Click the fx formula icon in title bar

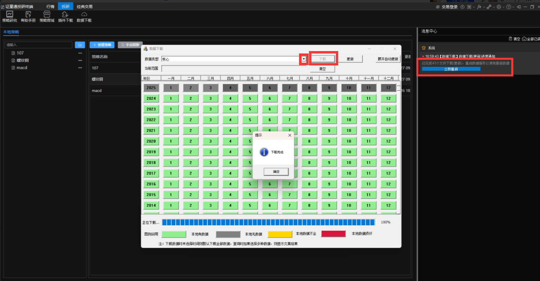coord(479,7)
